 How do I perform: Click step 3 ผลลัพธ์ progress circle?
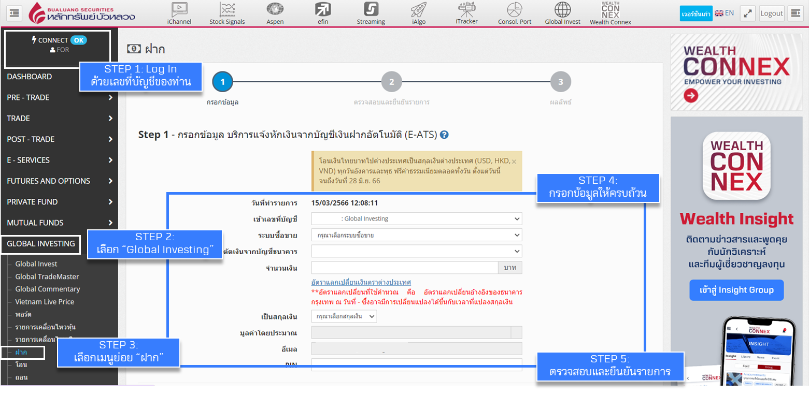tap(561, 82)
